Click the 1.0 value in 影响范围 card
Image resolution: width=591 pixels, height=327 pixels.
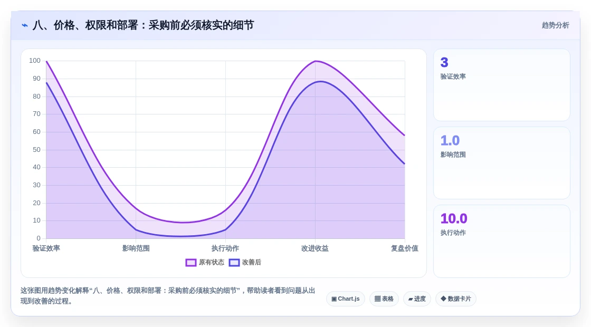click(450, 140)
